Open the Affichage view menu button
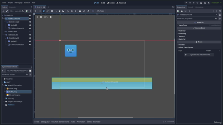The width and height of the screenshot is (223, 125). coord(100,11)
